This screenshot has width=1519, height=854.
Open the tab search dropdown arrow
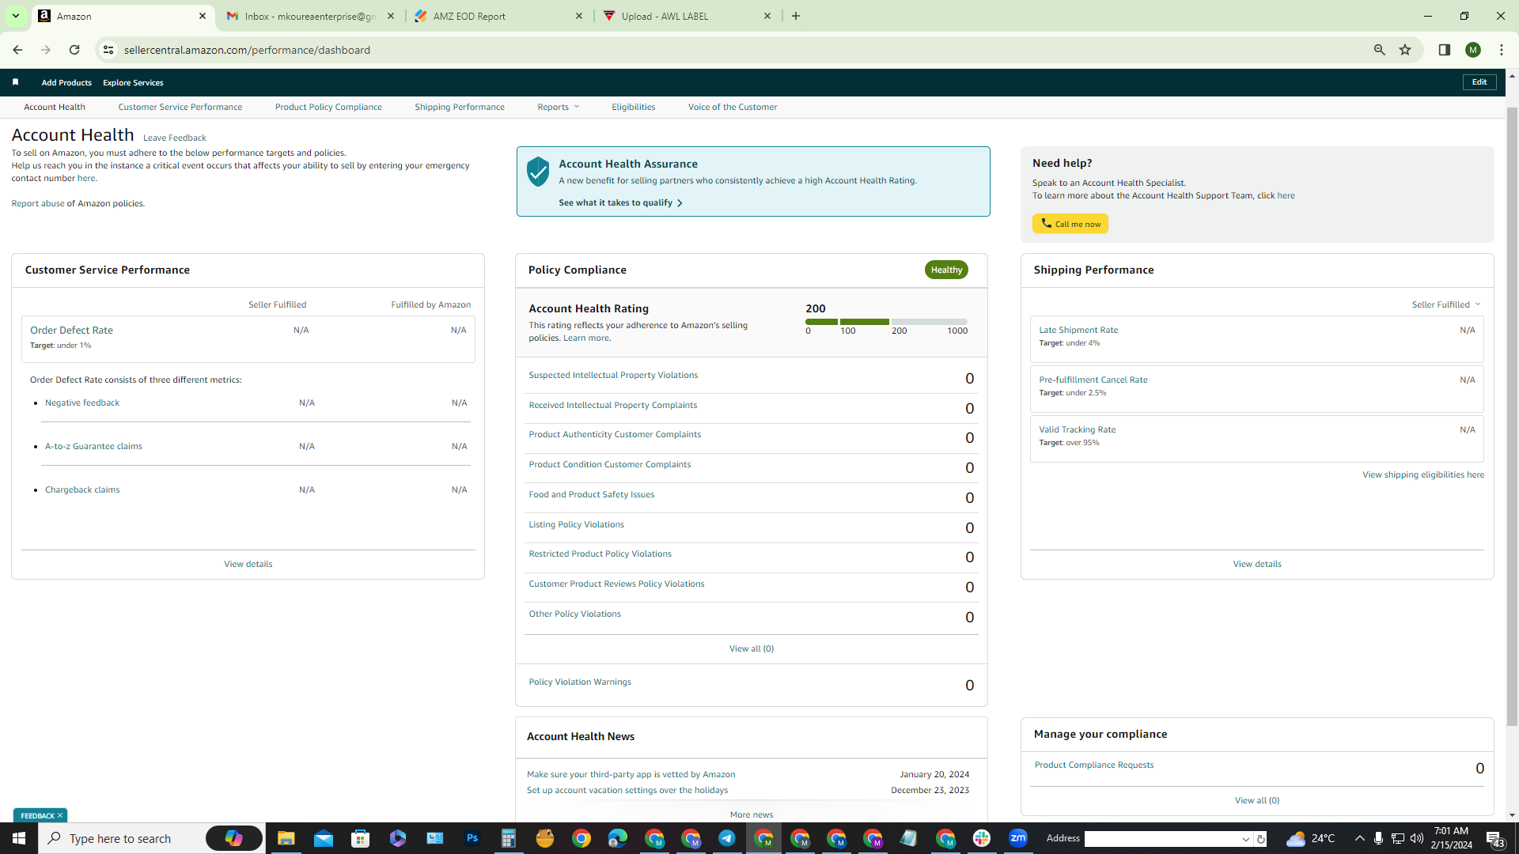(x=15, y=16)
